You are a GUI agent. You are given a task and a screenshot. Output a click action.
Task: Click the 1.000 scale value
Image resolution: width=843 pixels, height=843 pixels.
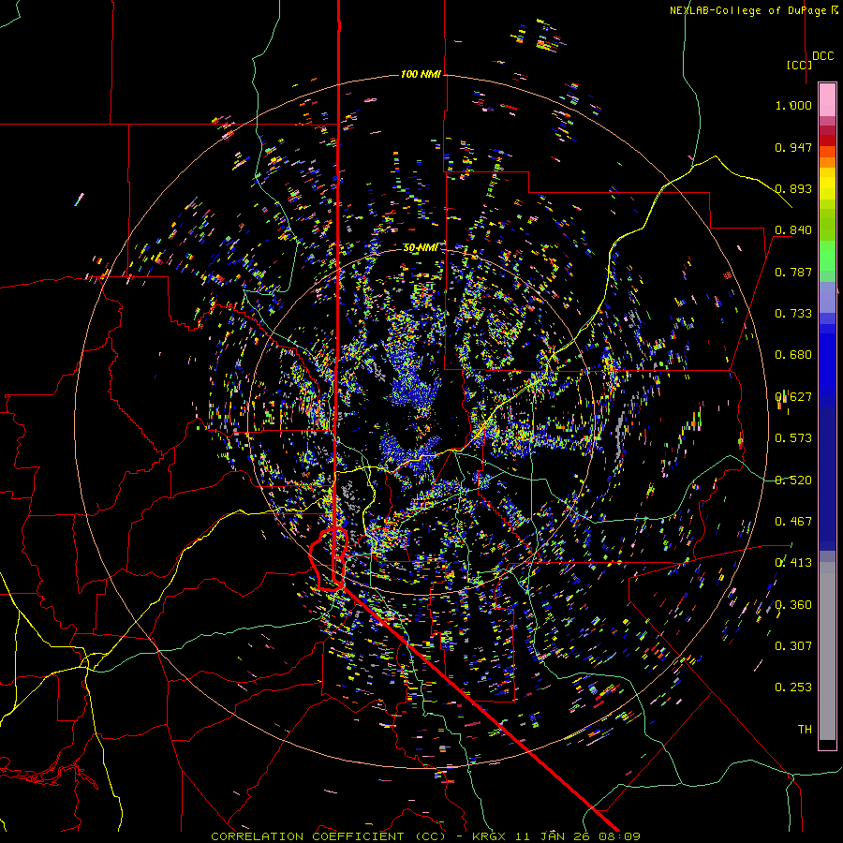coord(793,105)
